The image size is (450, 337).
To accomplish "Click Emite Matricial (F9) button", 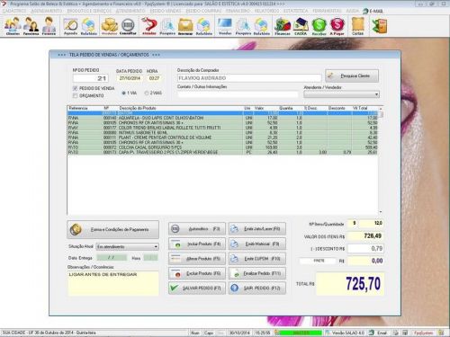I will coord(257,244).
